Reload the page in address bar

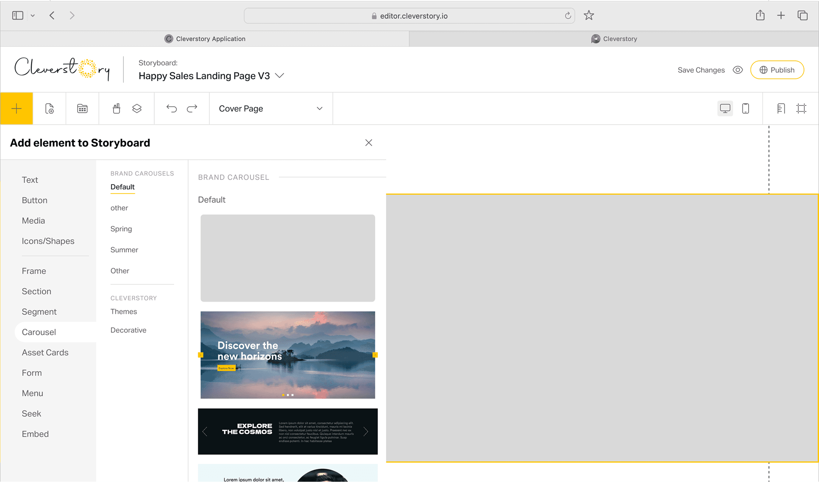[568, 16]
